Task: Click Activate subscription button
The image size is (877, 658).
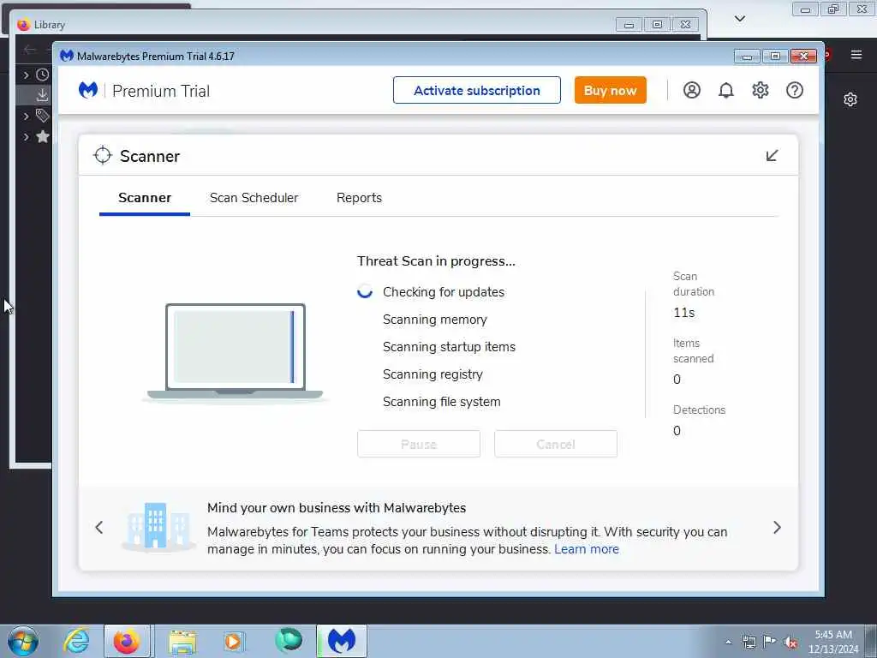Action: (477, 90)
